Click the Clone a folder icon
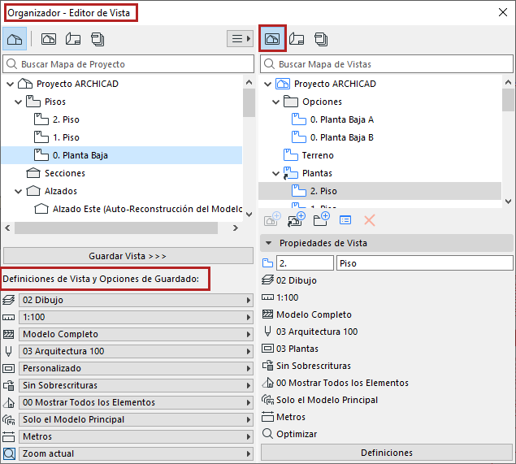Screen dimensions: 516x464 click(x=297, y=219)
